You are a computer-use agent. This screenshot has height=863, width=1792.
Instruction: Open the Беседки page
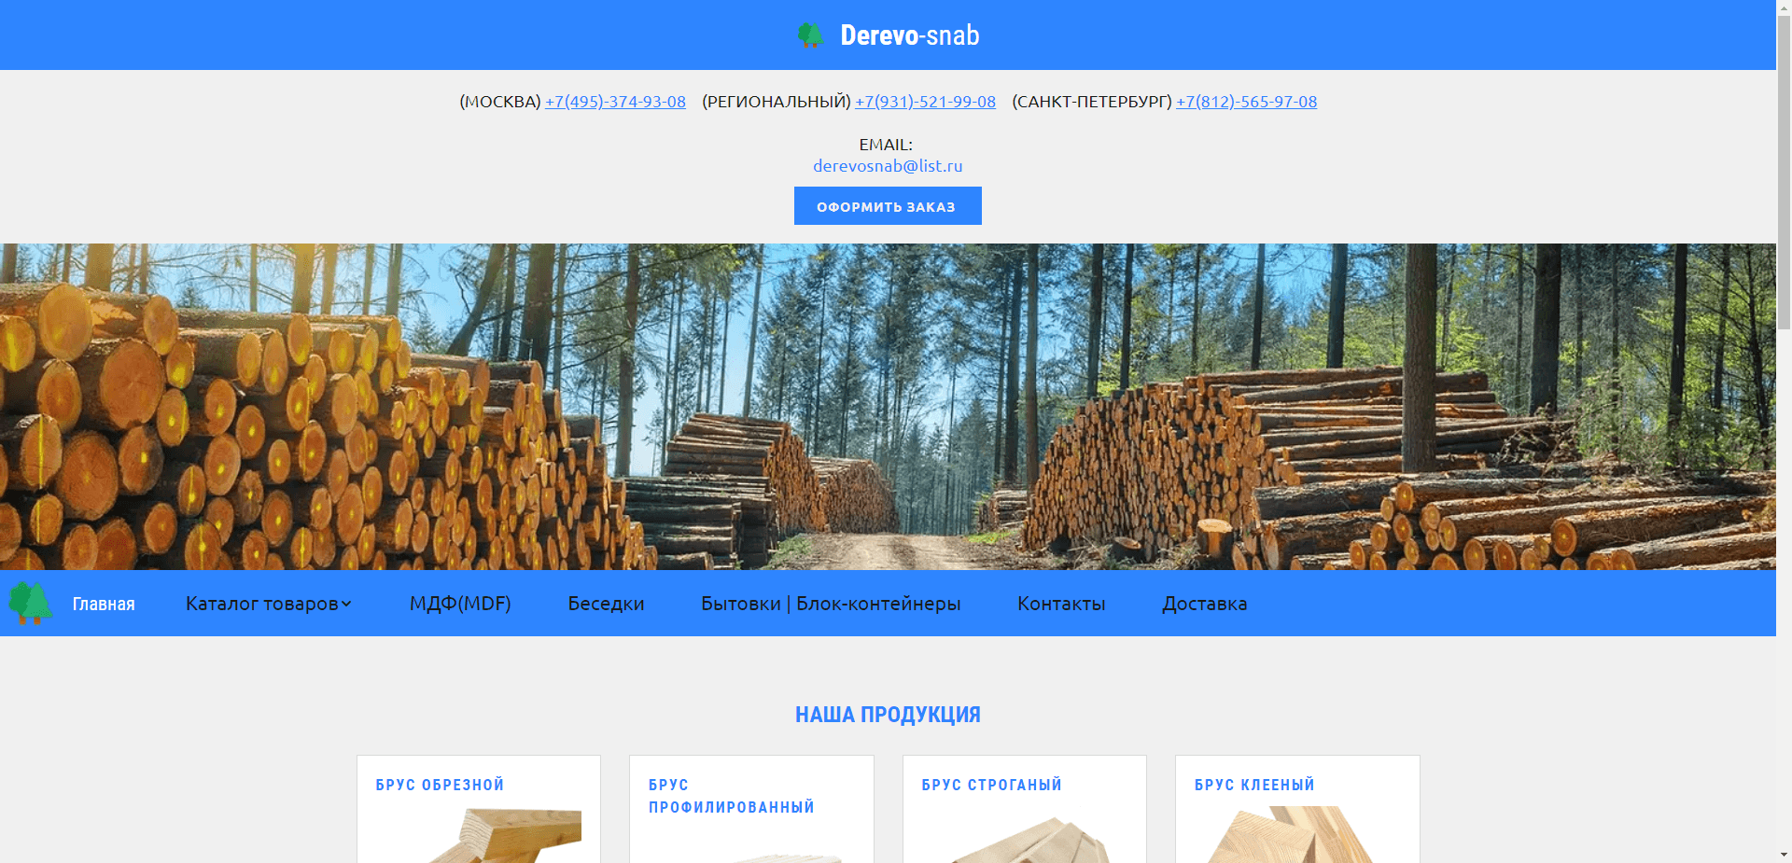click(x=606, y=604)
